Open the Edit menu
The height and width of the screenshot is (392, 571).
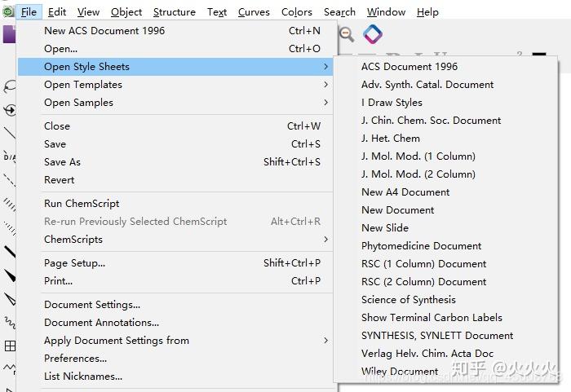point(57,12)
